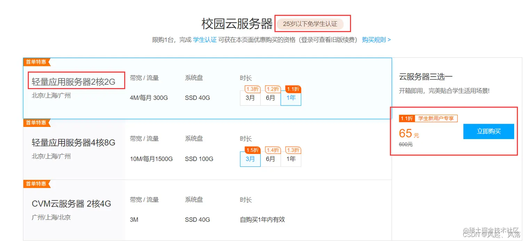Click the 立即购买 button
526x241 pixels.
click(x=488, y=131)
